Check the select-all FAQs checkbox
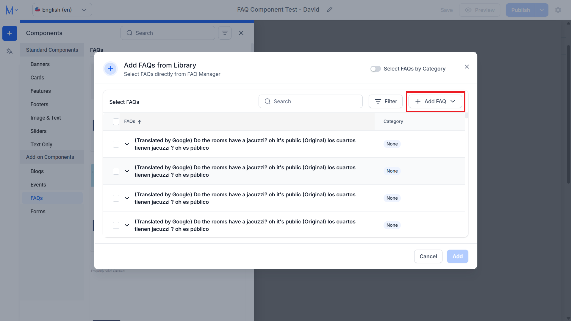Image resolution: width=571 pixels, height=321 pixels. pos(116,122)
